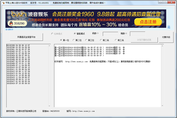Select draw row 16102414 01 10 05 06 08
177x118 pixels.
tap(18, 75)
